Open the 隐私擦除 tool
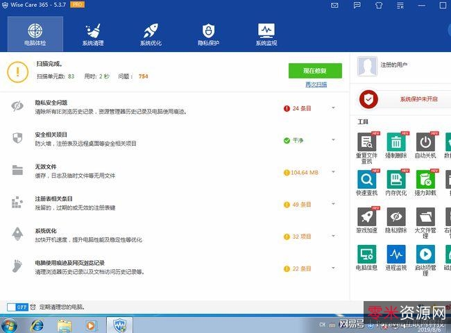Screen dimensions: 451x333 [396, 220]
